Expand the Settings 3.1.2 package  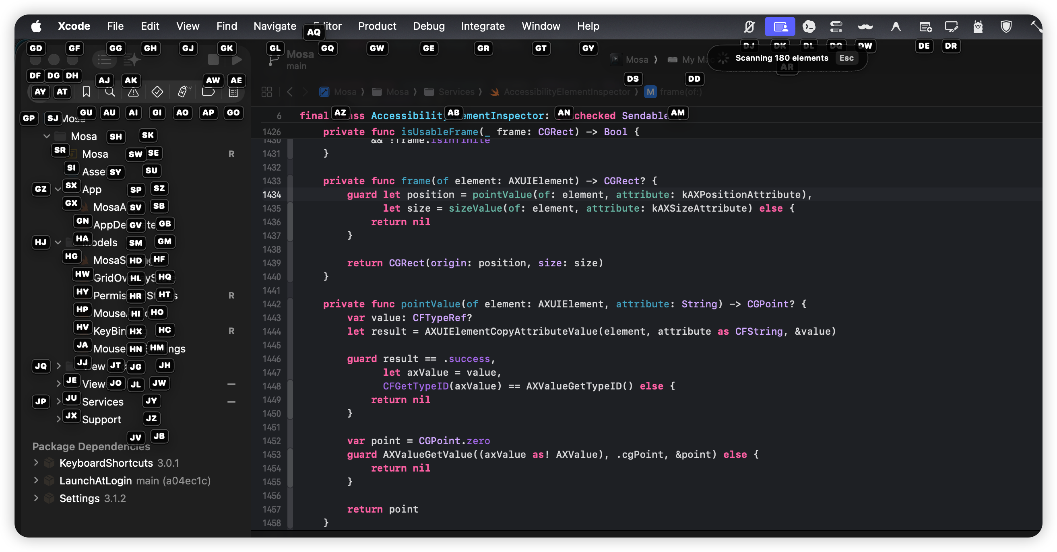click(x=36, y=498)
